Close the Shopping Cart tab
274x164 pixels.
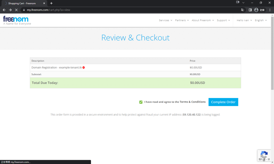coord(44,3)
